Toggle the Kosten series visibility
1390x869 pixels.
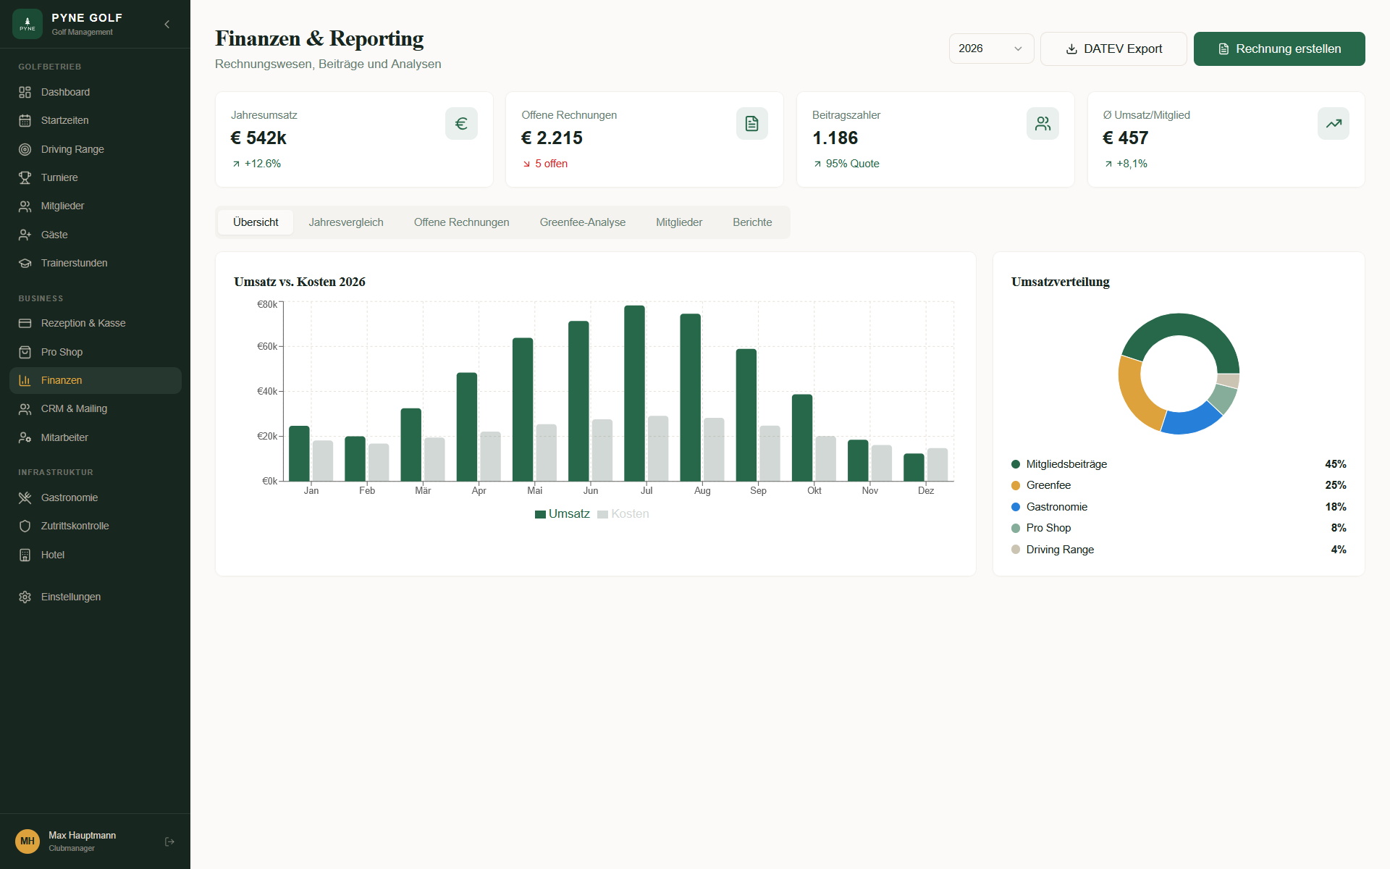(623, 513)
